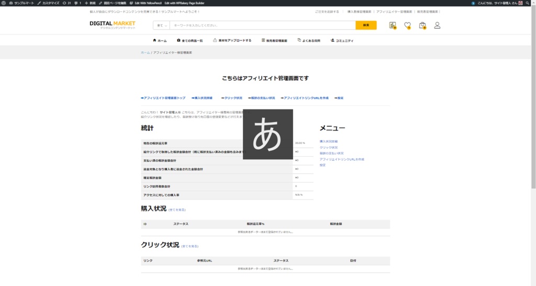Open 素材をアップロードする in navigation

tap(232, 40)
